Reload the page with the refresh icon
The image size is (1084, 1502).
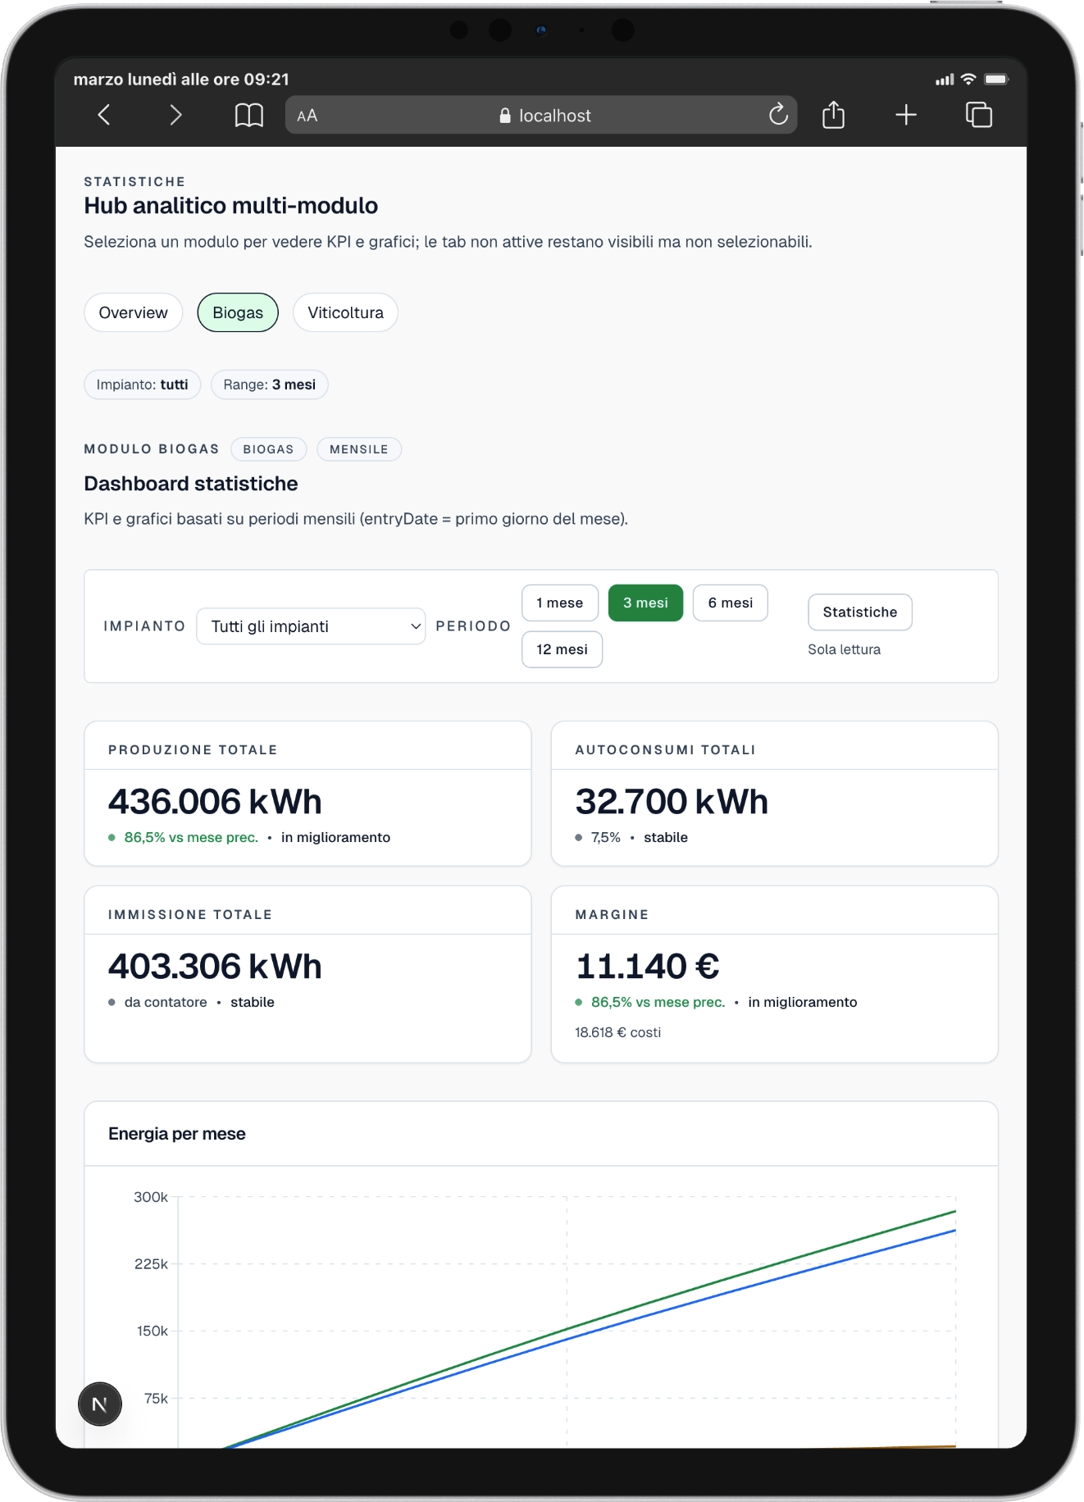coord(778,115)
